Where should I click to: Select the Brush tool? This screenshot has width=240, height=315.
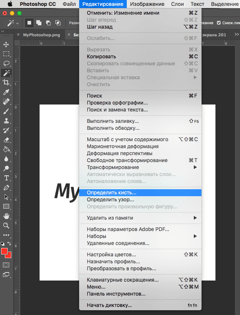click(6, 111)
